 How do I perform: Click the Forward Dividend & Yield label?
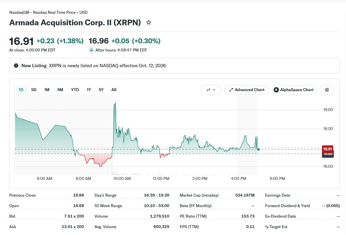(x=287, y=206)
